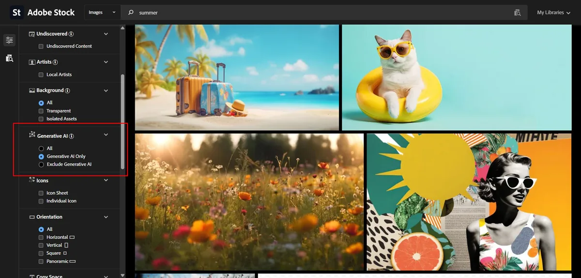
Task: Collapse the Generative AI filter section
Action: (106, 135)
